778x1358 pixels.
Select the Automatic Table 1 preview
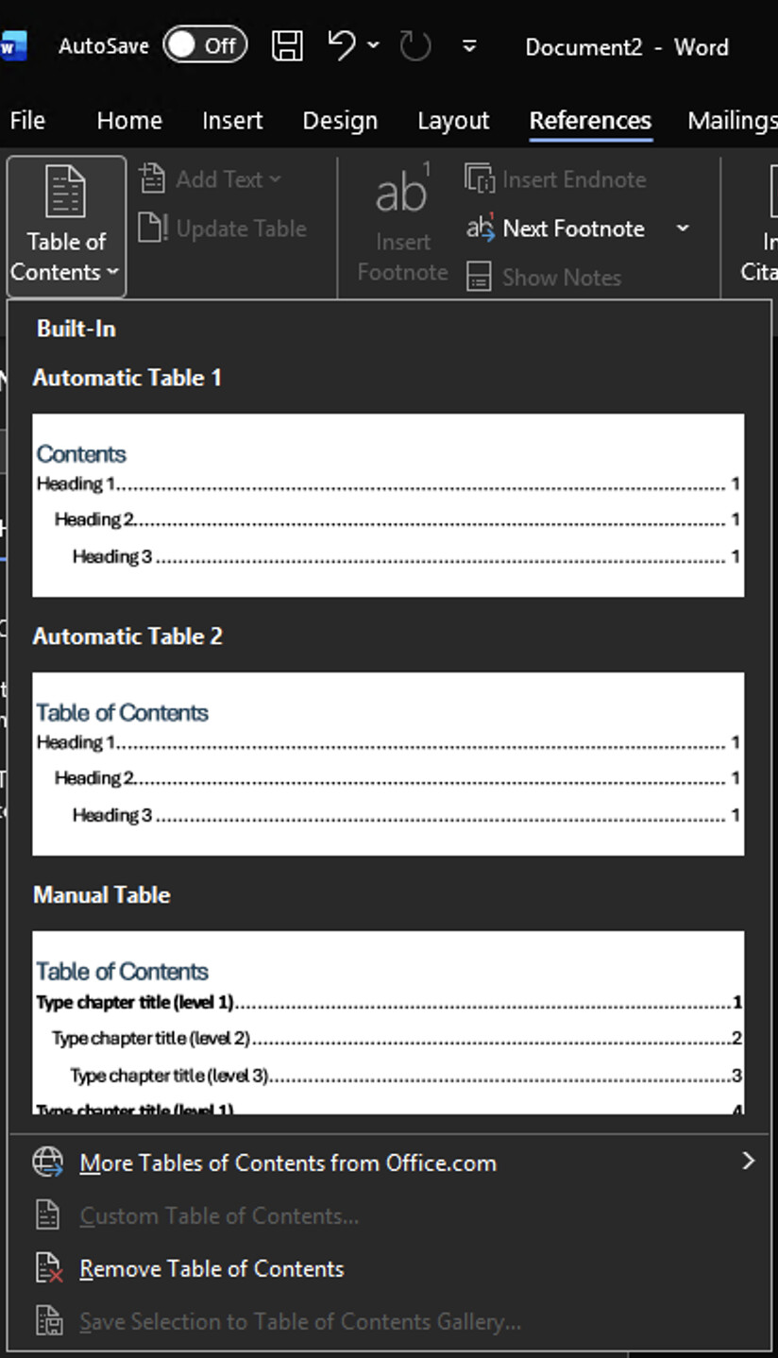[388, 505]
